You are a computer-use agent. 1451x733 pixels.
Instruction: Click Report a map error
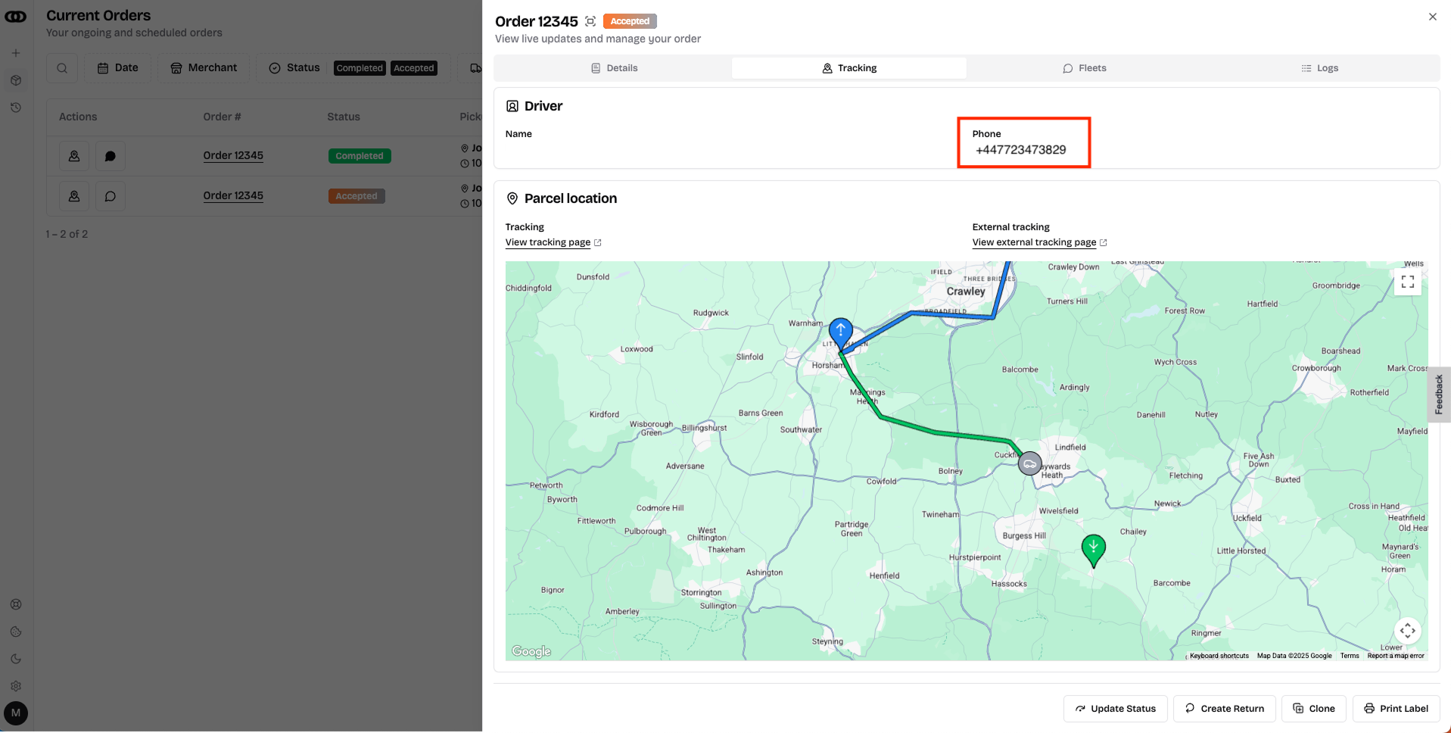click(1396, 656)
